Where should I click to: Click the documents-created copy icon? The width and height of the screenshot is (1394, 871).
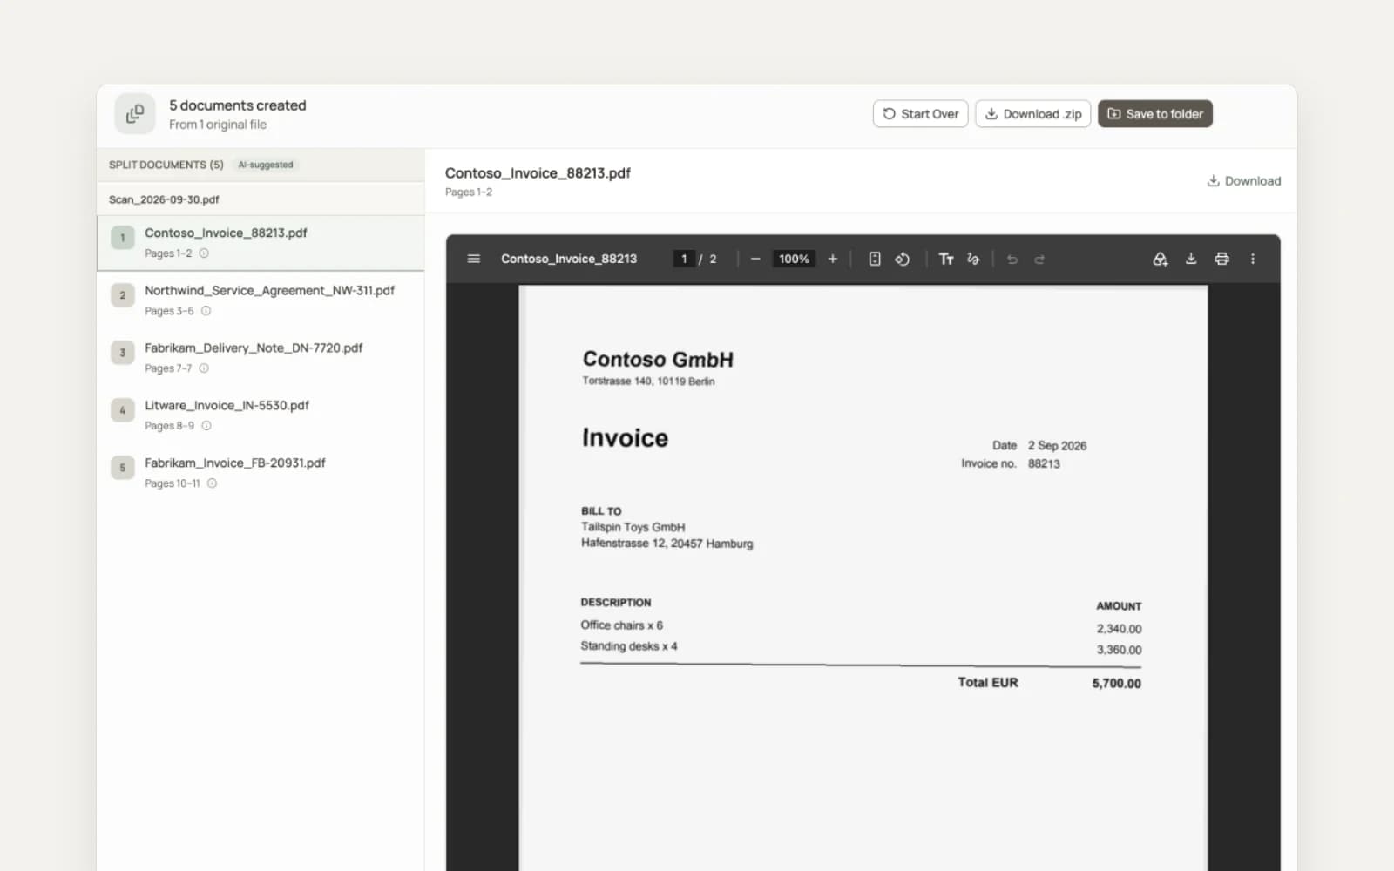pos(135,114)
